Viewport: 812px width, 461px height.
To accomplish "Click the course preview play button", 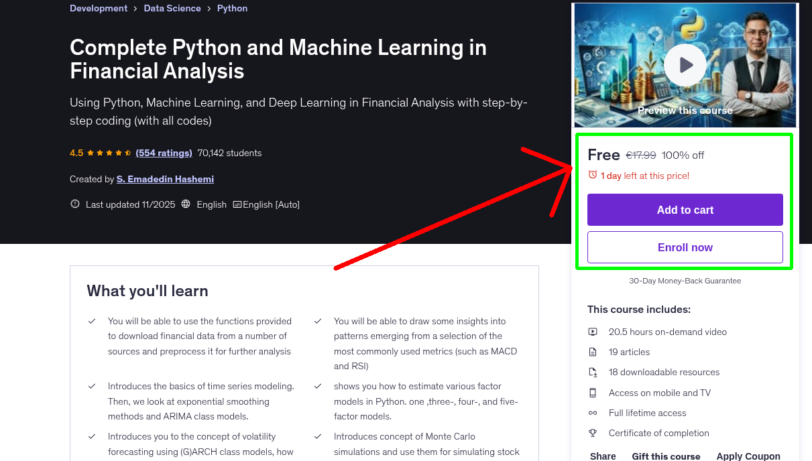I will (685, 64).
